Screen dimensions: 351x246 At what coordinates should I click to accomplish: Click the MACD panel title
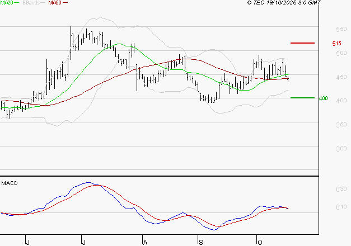10,183
